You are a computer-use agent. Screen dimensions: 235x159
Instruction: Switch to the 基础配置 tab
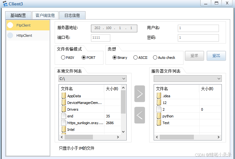pyautogui.click(x=18, y=15)
